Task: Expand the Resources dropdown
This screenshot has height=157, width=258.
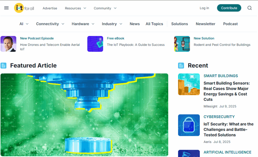Action: (x=76, y=8)
